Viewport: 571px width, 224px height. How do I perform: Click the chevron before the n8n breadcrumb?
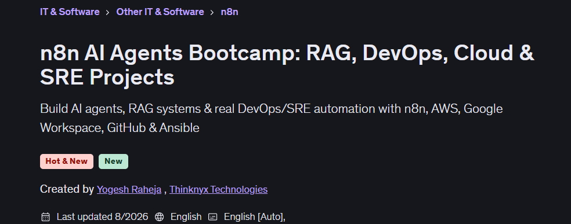(212, 12)
